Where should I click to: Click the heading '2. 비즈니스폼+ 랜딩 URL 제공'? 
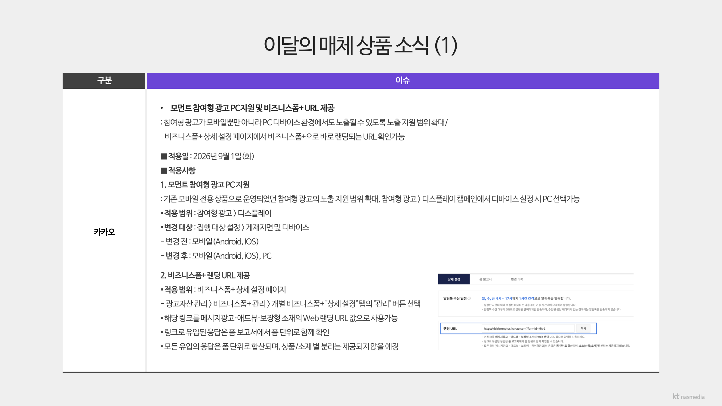click(x=205, y=275)
